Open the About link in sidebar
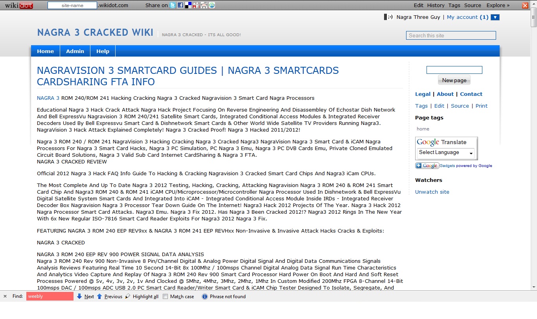 pyautogui.click(x=445, y=94)
